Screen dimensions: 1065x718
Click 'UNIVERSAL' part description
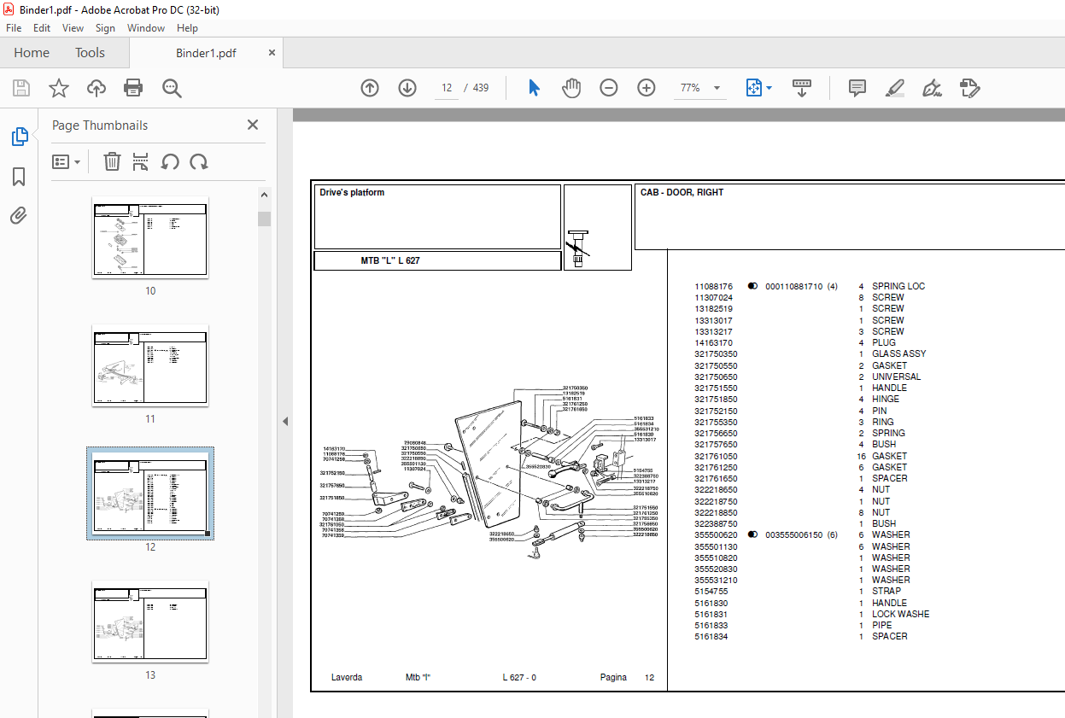tap(896, 377)
